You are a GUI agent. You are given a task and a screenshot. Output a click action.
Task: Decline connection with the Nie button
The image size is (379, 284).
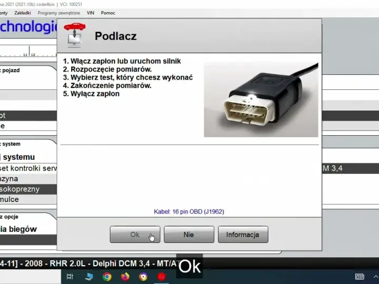(x=189, y=235)
